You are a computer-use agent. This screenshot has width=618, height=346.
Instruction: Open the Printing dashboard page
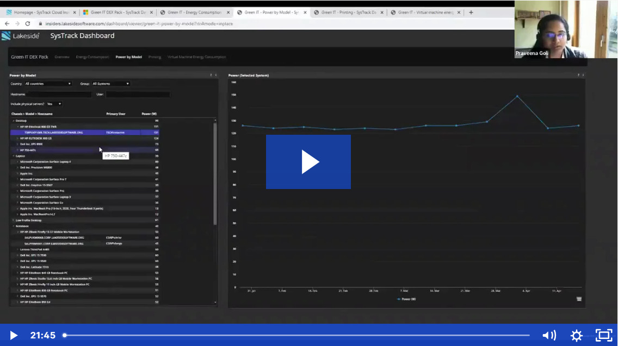(x=154, y=57)
